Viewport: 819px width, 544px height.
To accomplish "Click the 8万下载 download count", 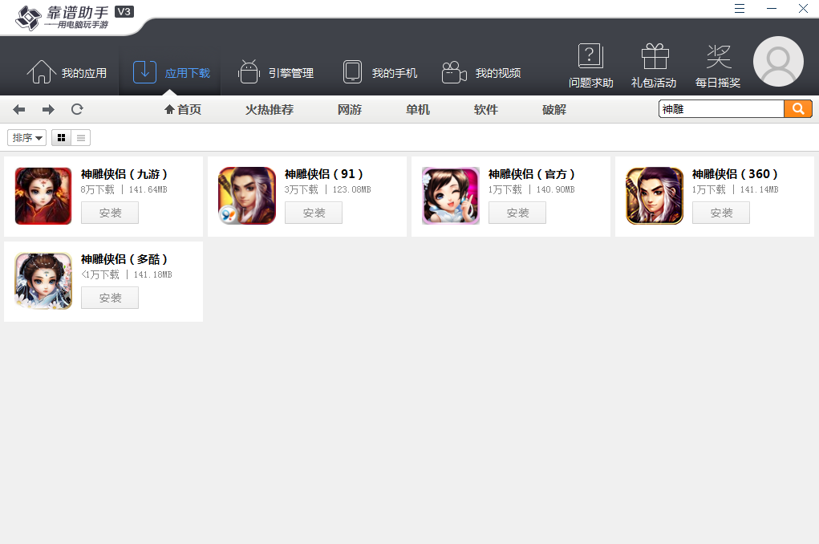I will tap(98, 189).
